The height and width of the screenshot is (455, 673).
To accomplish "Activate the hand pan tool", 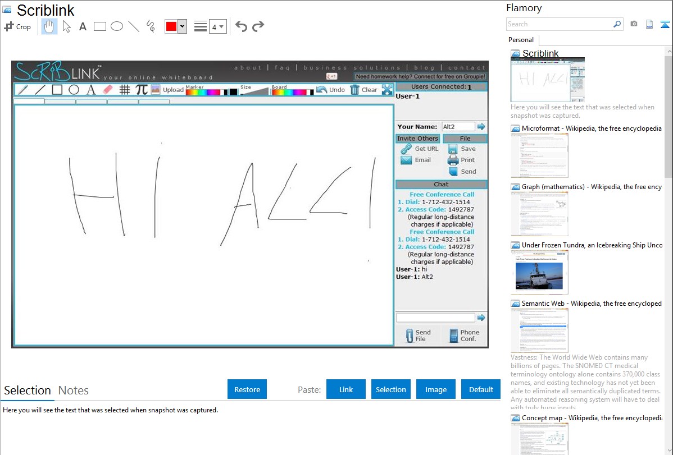I will tap(49, 26).
